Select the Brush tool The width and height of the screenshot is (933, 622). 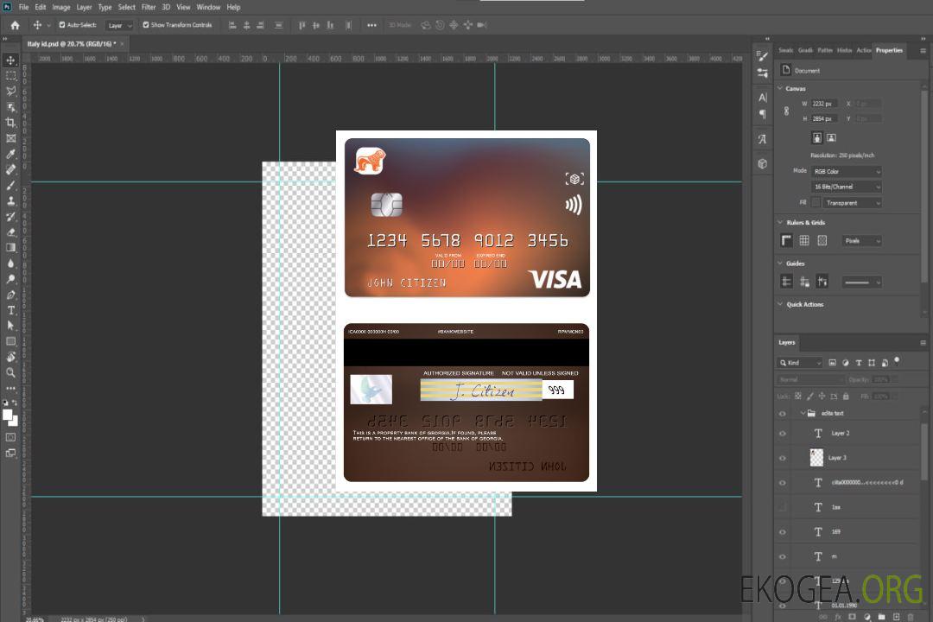[x=10, y=185]
